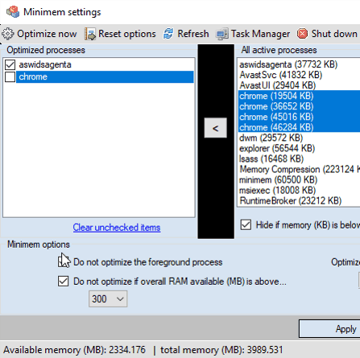Click the Clear unchecked items link
The width and height of the screenshot is (360, 358).
point(117,228)
